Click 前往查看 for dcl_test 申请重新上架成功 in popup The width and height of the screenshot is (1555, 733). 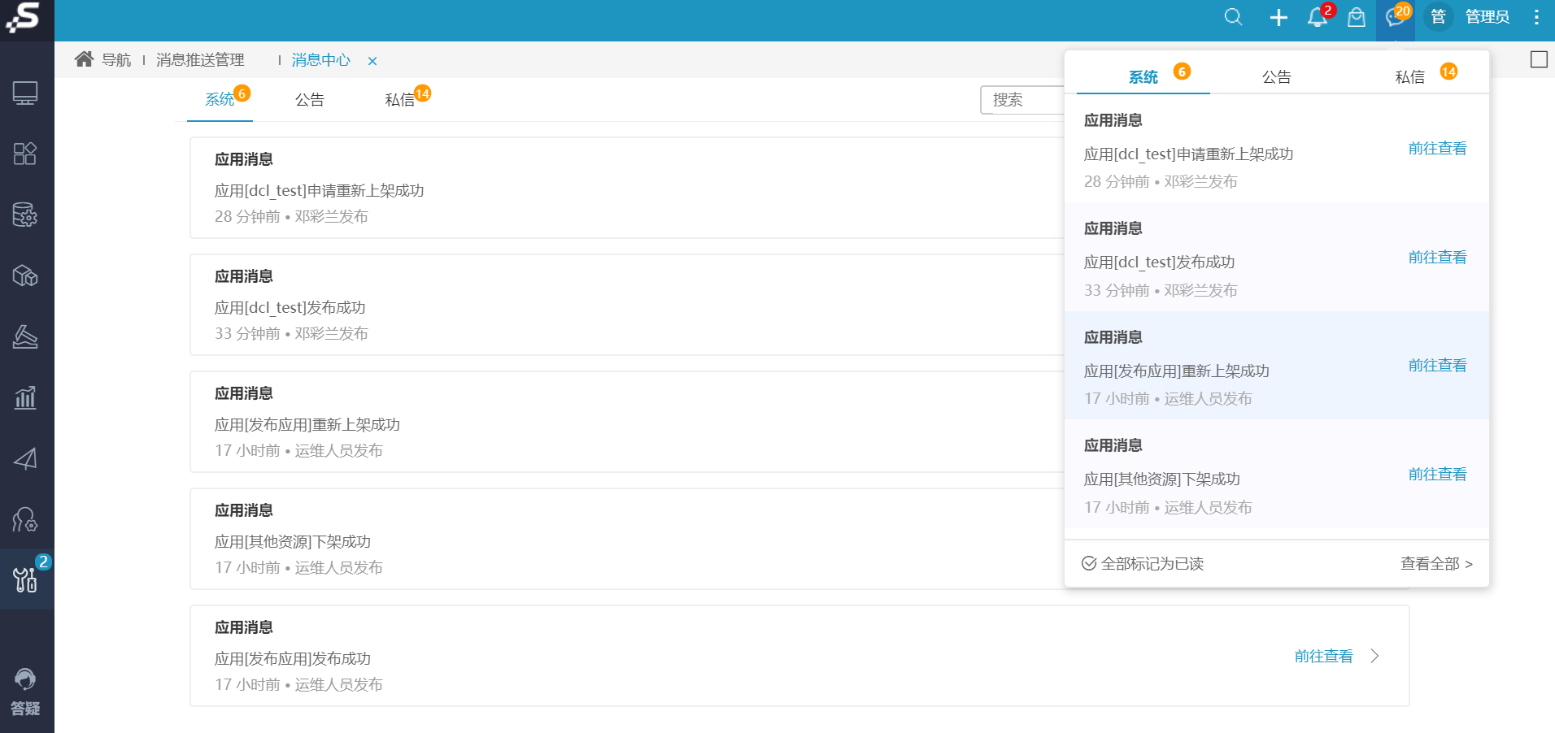click(1437, 149)
